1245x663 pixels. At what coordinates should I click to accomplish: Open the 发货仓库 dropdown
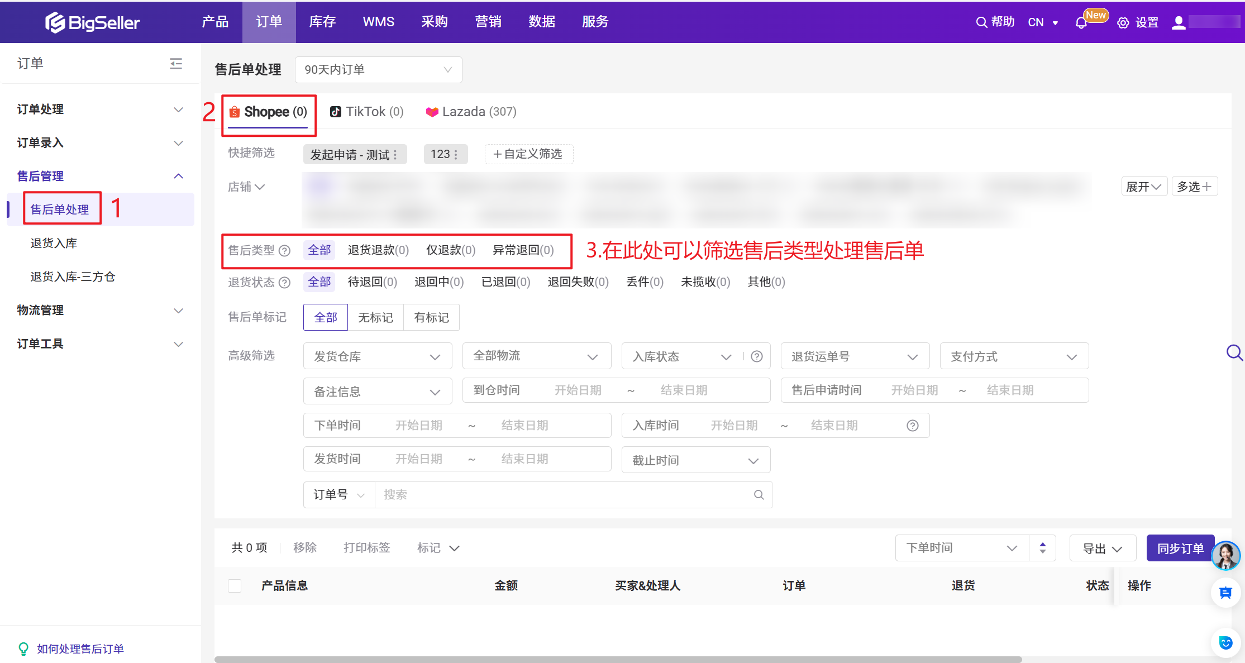378,356
